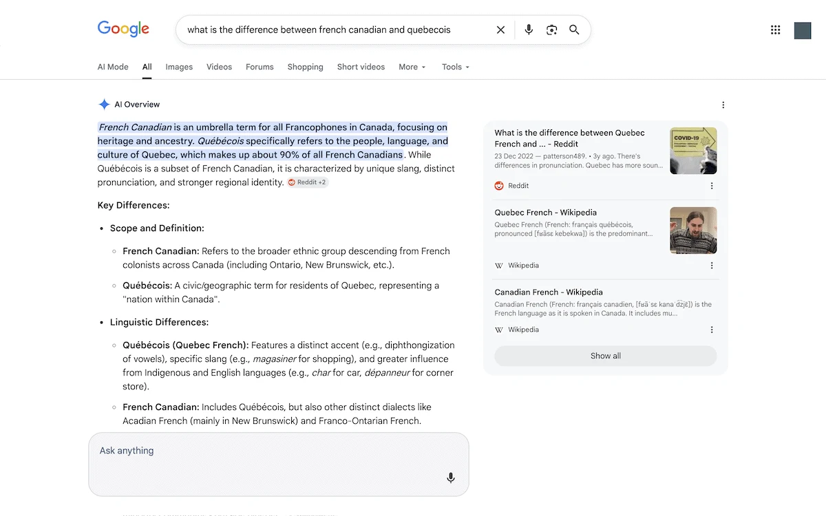Click Wikipedia favicon under Quebec French result
Image resolution: width=826 pixels, height=516 pixels.
(x=499, y=266)
